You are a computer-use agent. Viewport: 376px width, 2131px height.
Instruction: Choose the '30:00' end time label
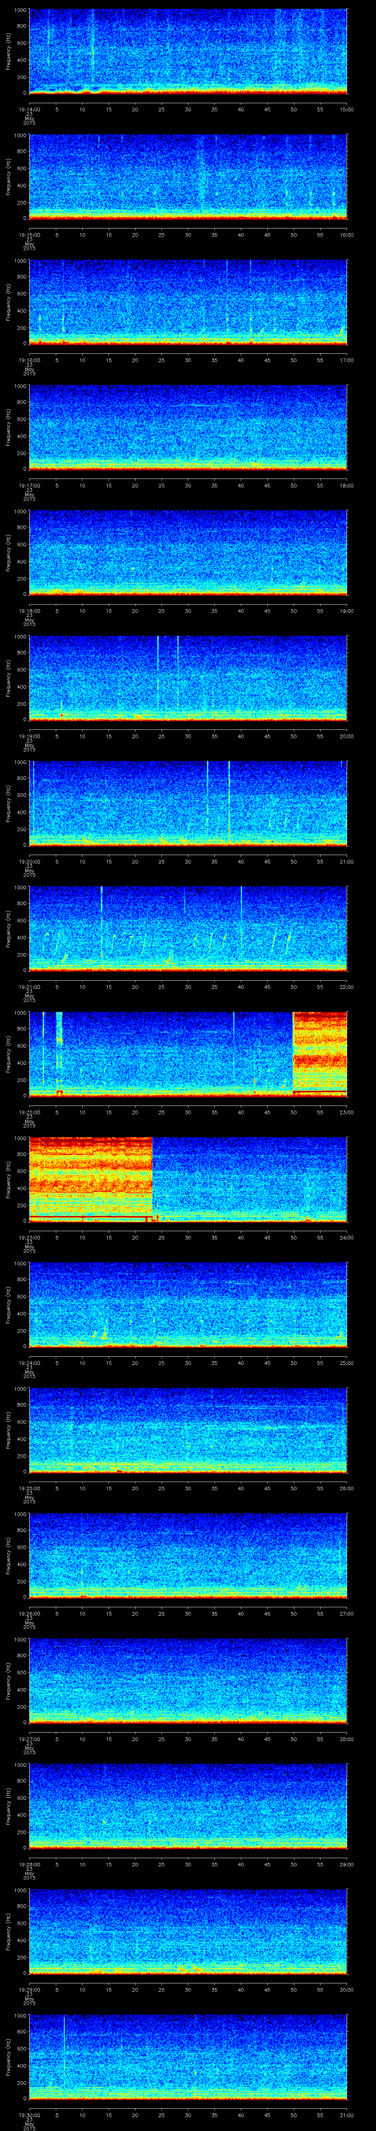point(347,1990)
